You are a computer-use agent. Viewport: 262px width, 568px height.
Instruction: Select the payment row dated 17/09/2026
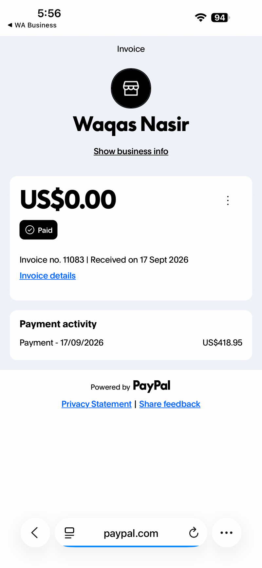[131, 343]
